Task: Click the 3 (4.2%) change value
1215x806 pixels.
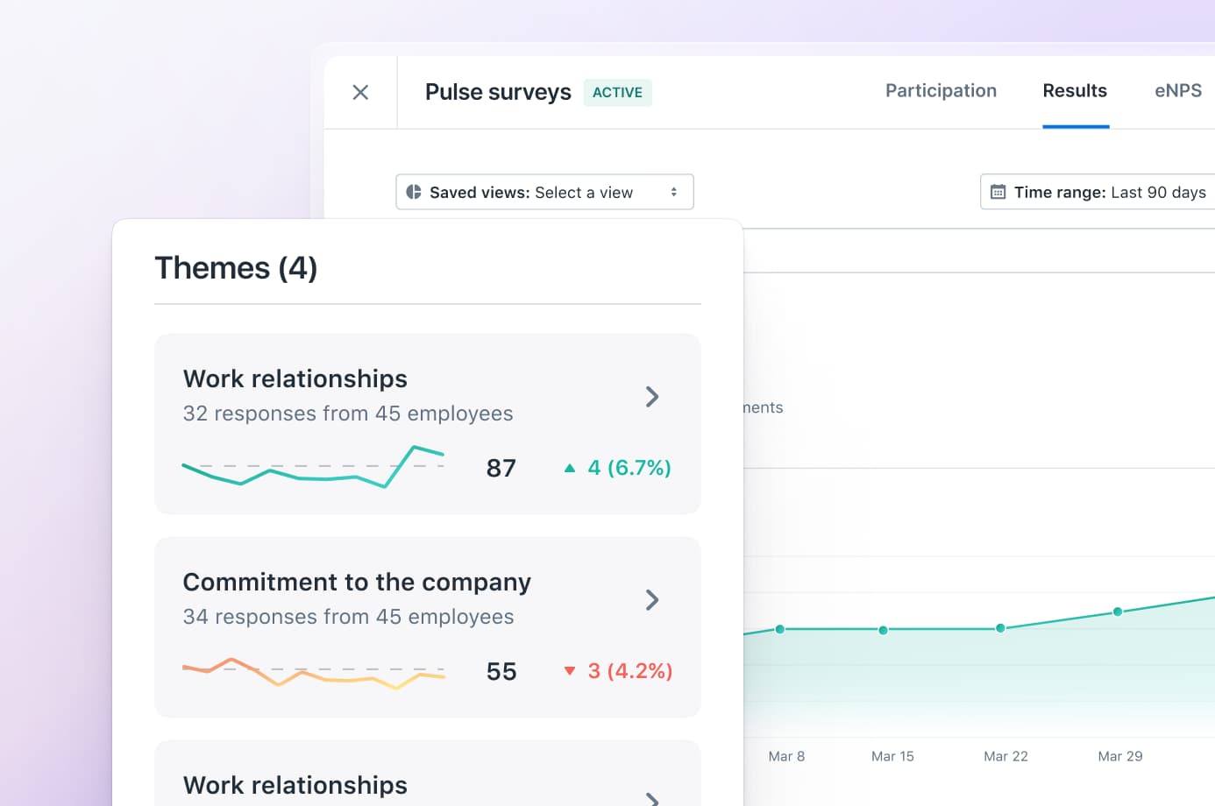Action: tap(630, 671)
